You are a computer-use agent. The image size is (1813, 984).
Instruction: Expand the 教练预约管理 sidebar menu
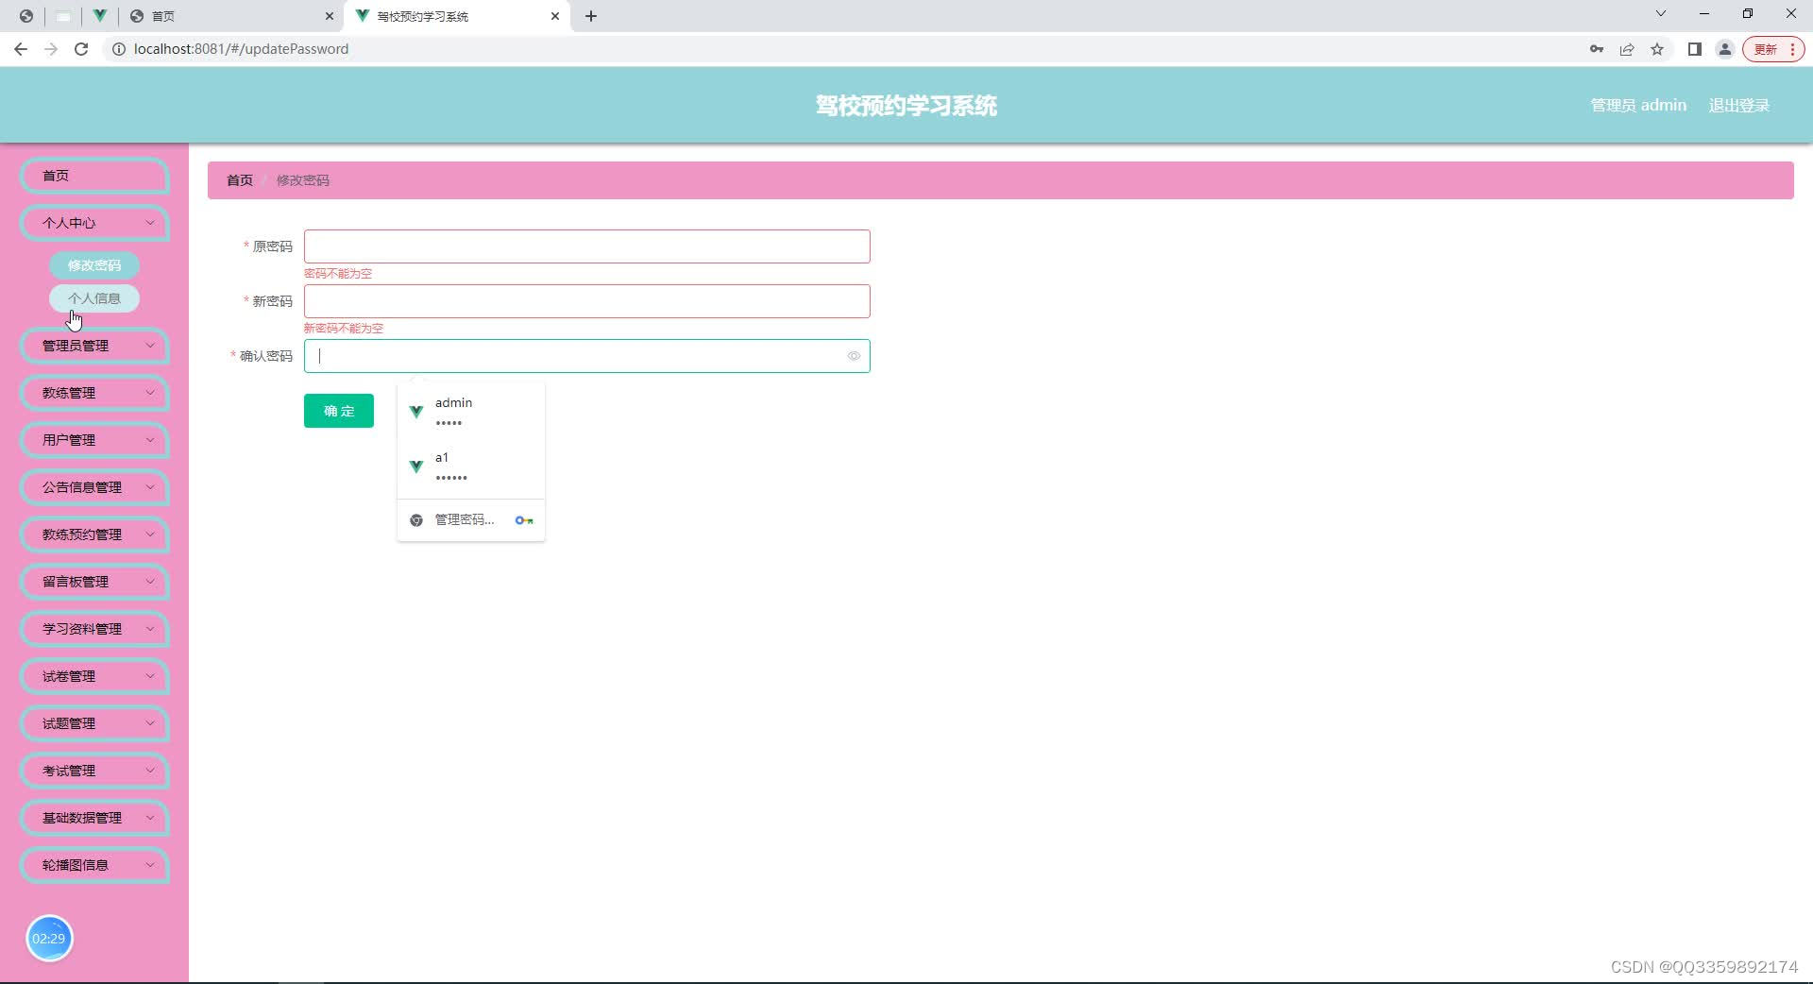94,534
